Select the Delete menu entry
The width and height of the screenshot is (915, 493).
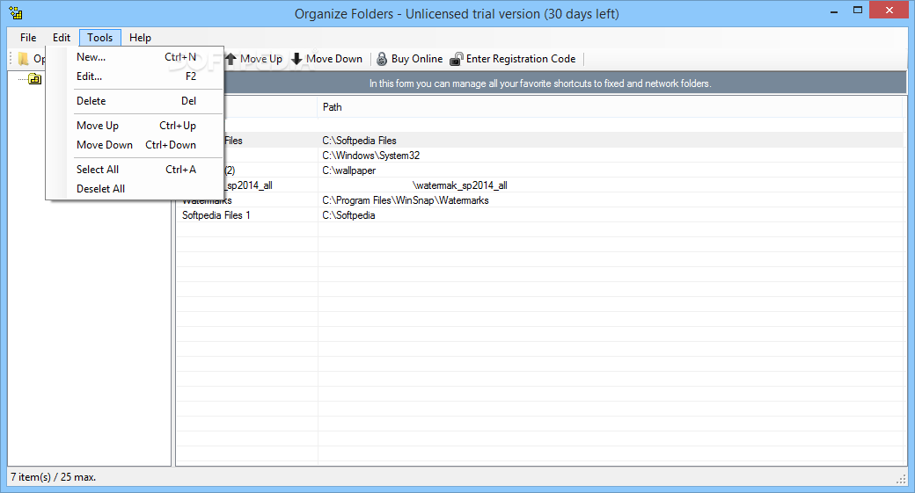[x=135, y=101]
